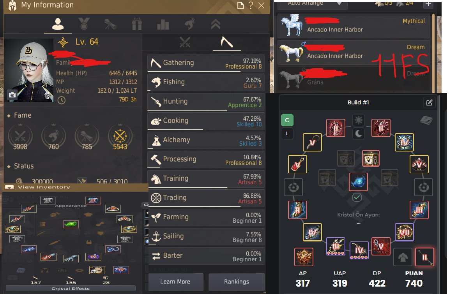Open the Rankings button
Screen dimensions: 449x294
click(x=237, y=282)
